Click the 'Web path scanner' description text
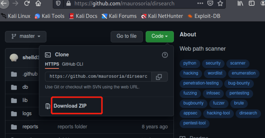The image size is (265, 138). pyautogui.click(x=203, y=49)
